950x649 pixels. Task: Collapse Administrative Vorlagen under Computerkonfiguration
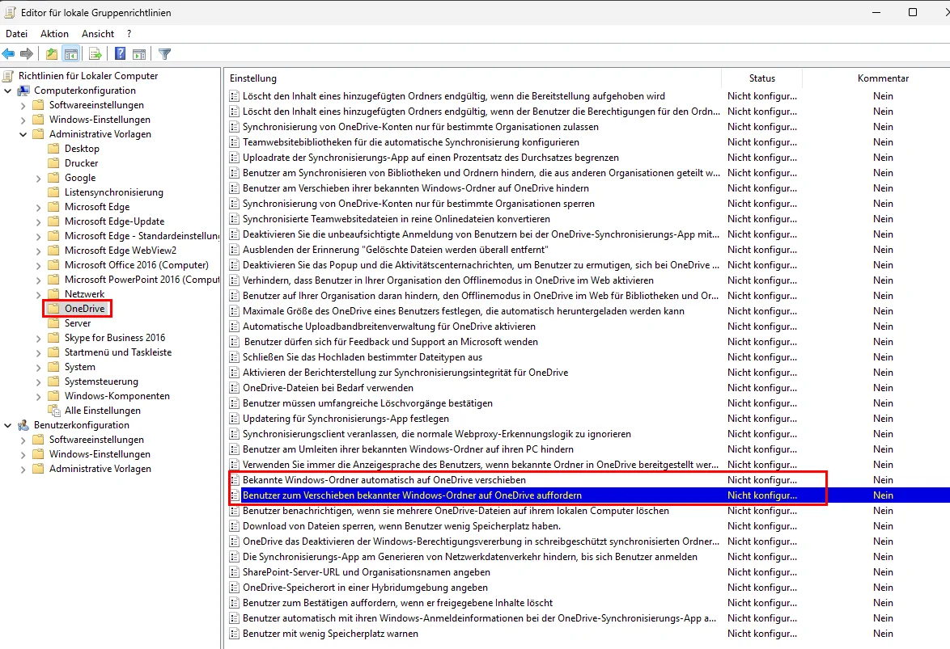tap(23, 134)
